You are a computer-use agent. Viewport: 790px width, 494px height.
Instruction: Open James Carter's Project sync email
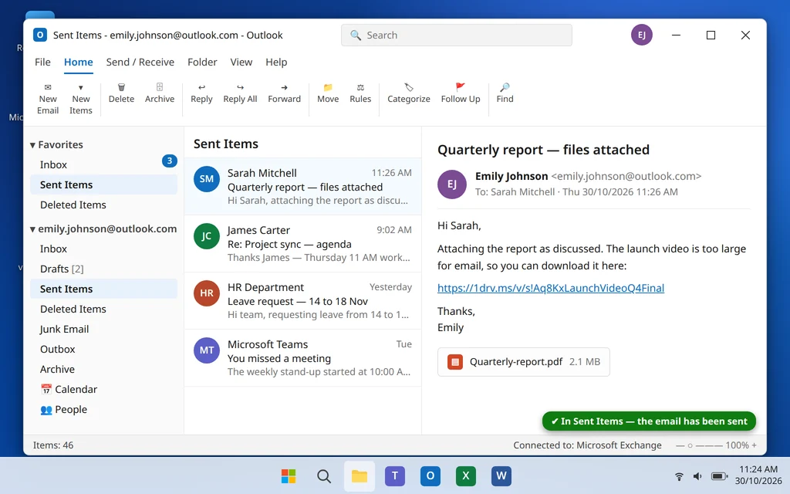coord(302,244)
